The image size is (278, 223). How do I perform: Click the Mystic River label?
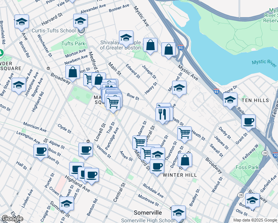click(x=264, y=62)
